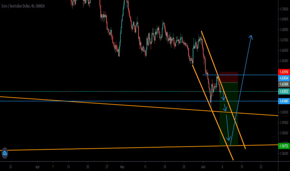290x171 pixels.
Task: Select the green 1.56752 target price label
Action: click(x=284, y=146)
